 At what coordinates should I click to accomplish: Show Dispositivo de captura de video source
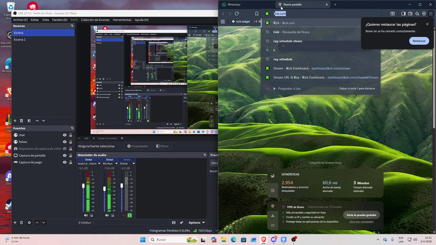click(64, 149)
